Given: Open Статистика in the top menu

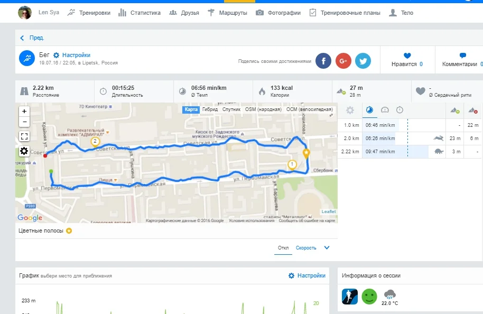Looking at the screenshot, I should [x=140, y=13].
